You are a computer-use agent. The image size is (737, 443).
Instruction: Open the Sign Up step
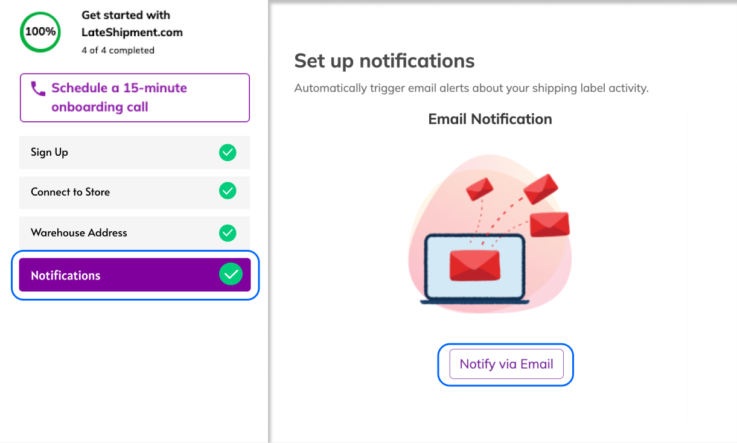[x=49, y=152]
